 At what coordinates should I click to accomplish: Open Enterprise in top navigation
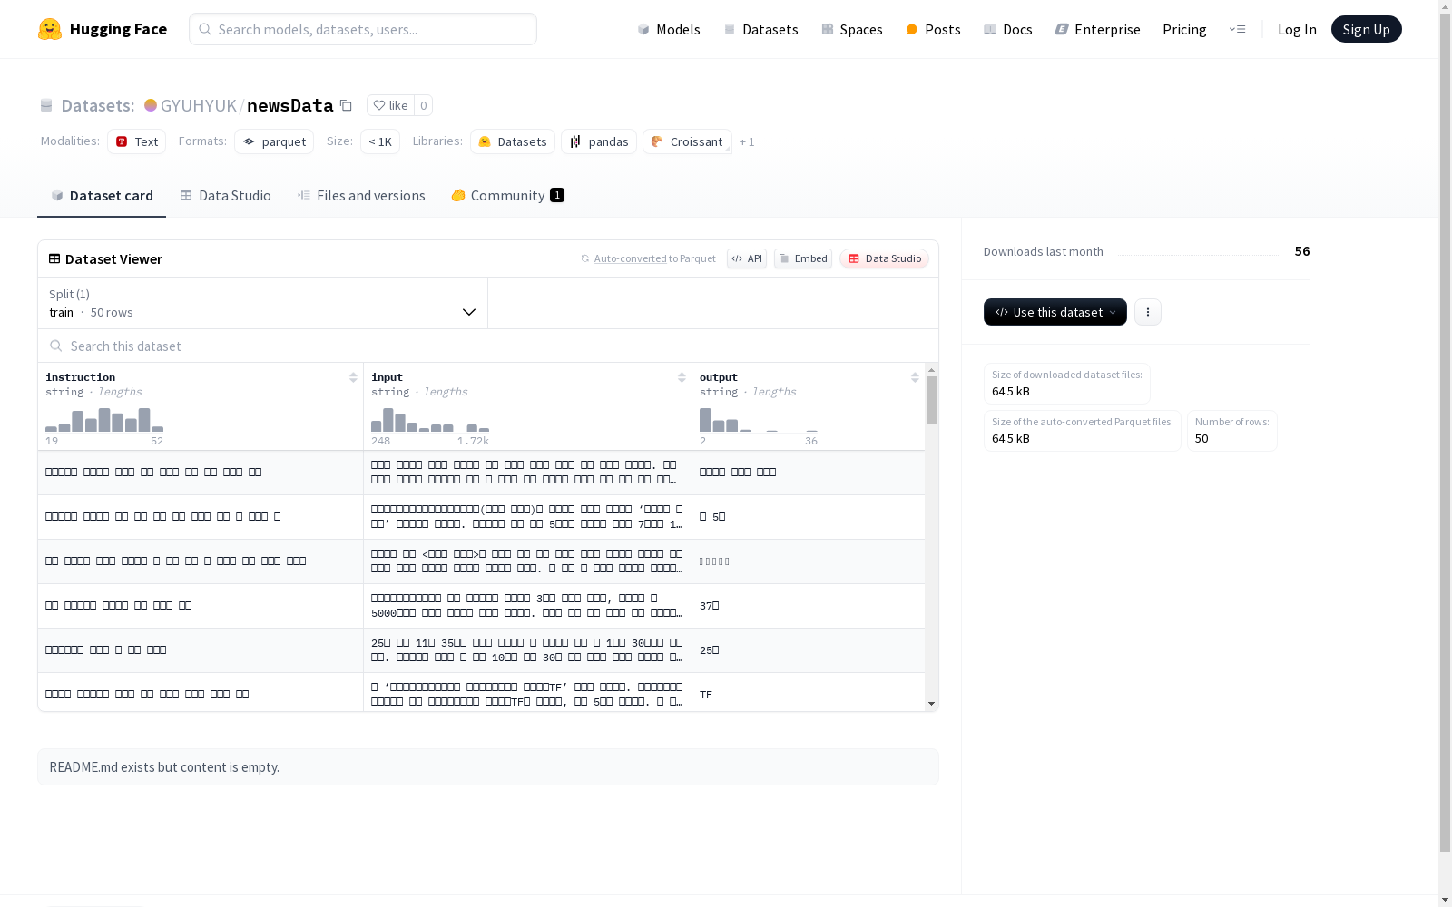tap(1098, 29)
